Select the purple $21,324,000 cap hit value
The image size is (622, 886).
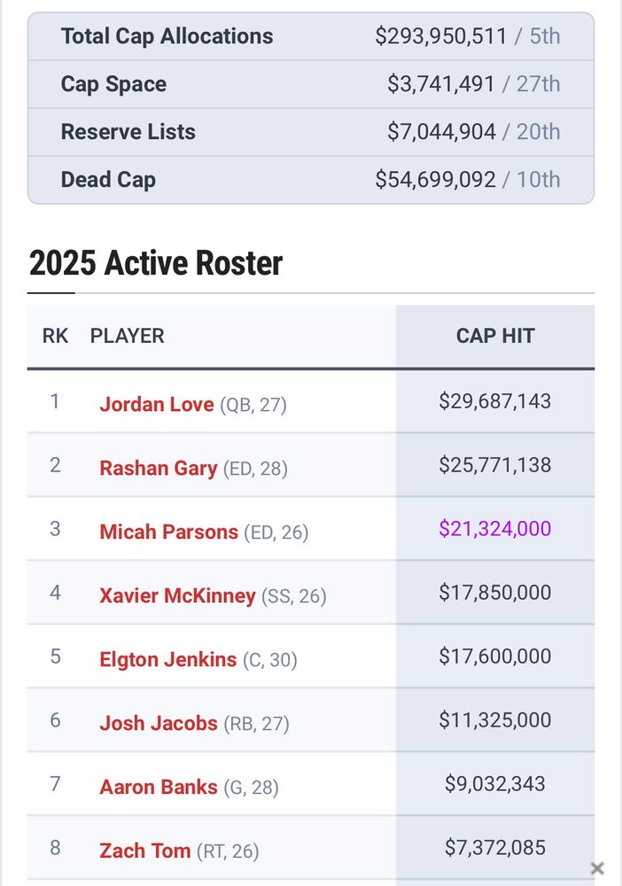(495, 528)
